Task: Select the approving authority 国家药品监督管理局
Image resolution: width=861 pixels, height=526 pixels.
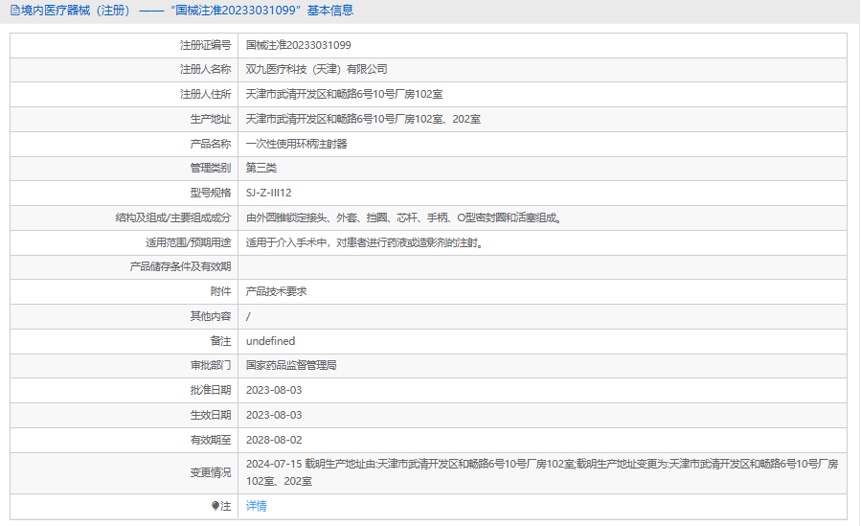Action: coord(291,365)
